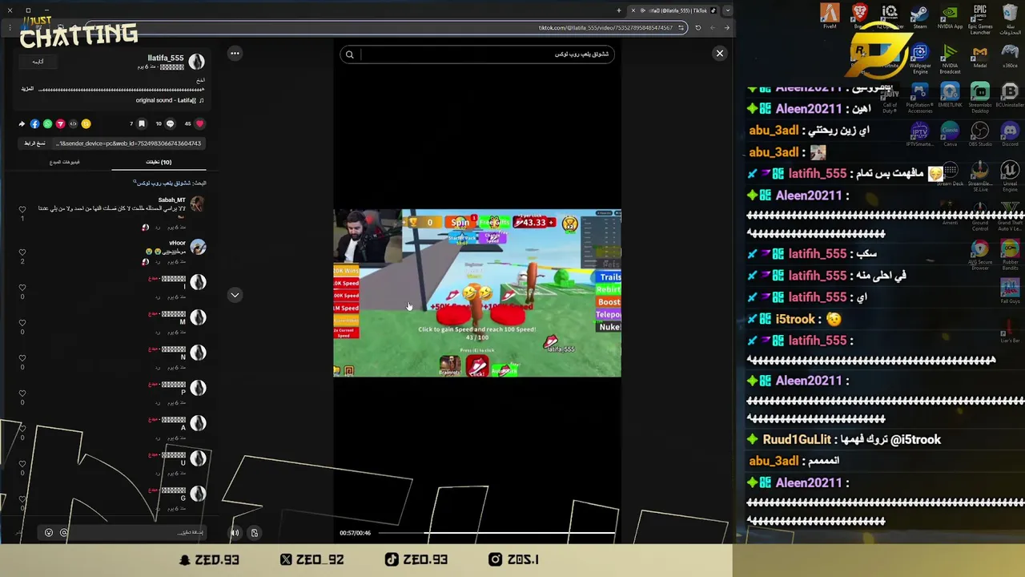The image size is (1025, 577).
Task: Click the browser address bar URL
Action: pos(605,28)
